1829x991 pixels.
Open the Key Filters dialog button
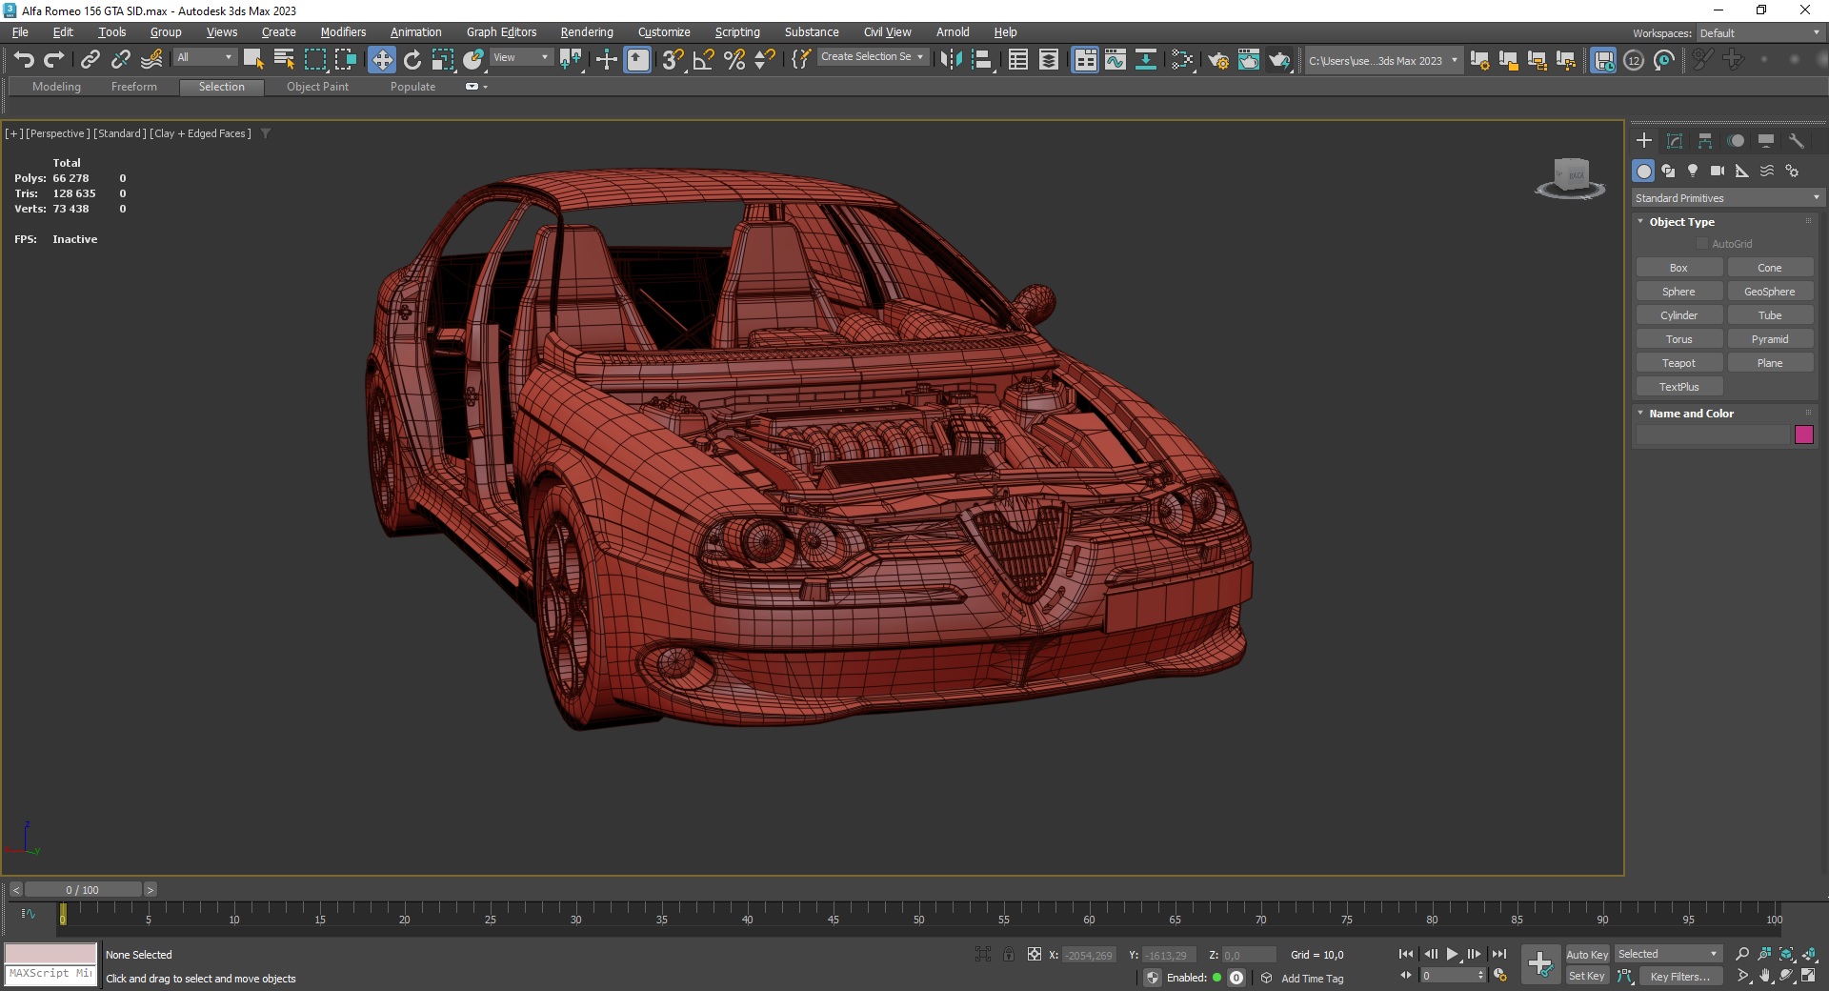click(1679, 976)
